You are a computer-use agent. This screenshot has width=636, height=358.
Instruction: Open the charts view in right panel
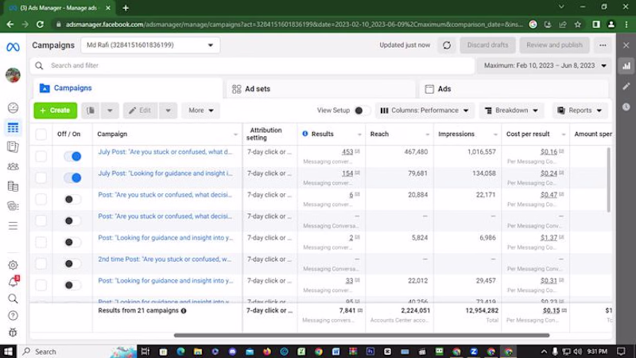coord(625,67)
